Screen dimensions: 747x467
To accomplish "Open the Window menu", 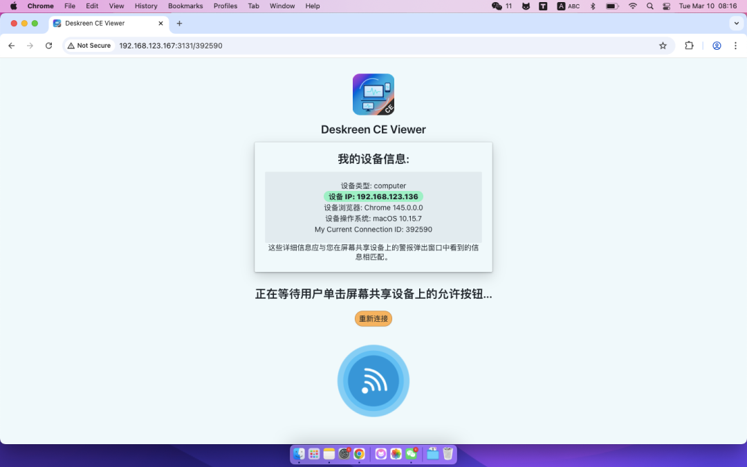I will (x=282, y=6).
